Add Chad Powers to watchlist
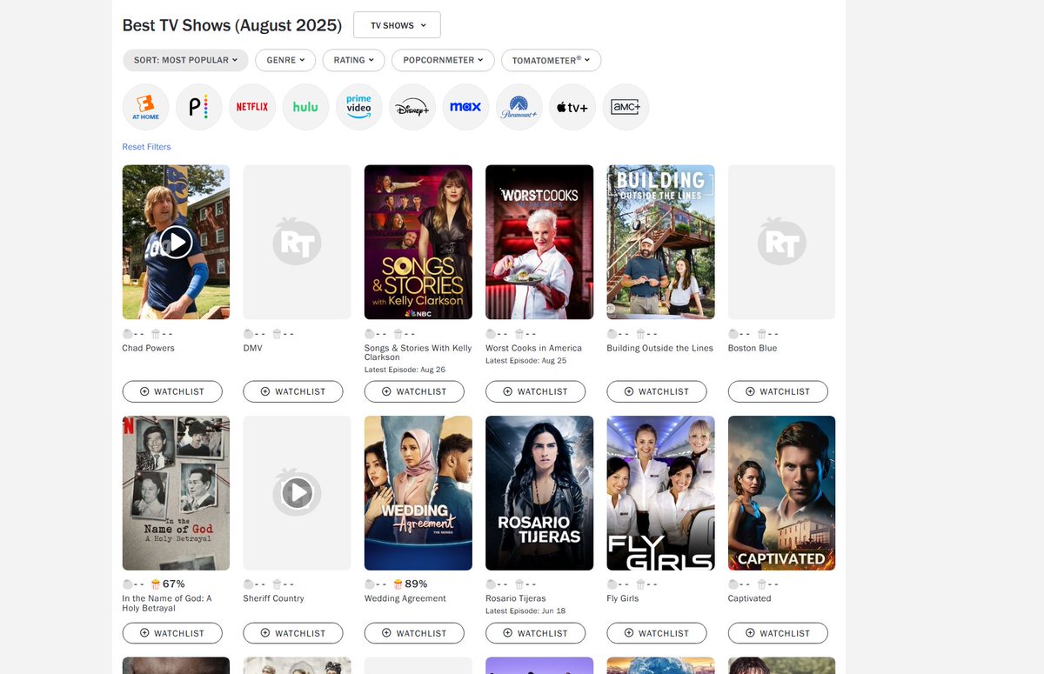This screenshot has width=1044, height=674. coord(172,391)
